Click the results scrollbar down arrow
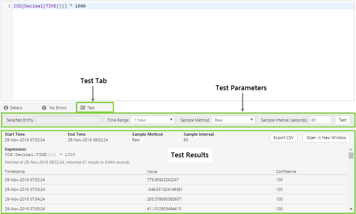This screenshot has height=214, width=356. [351, 209]
